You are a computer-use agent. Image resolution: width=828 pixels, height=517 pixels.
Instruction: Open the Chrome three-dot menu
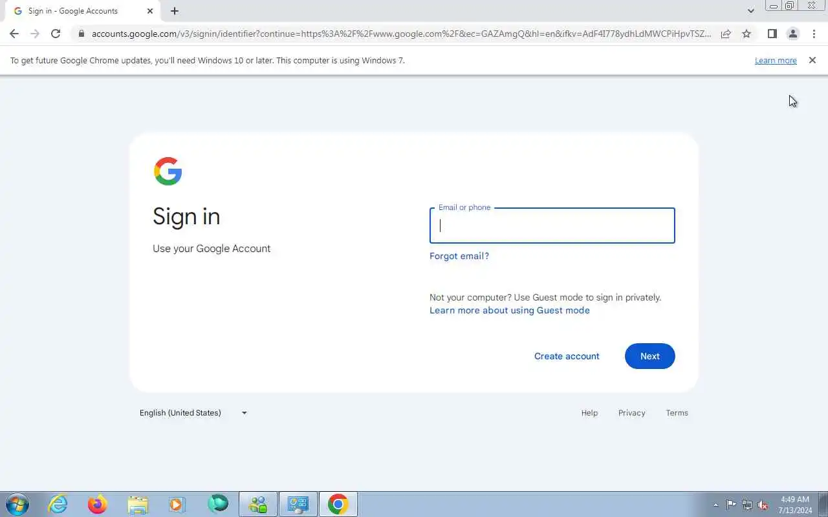814,34
